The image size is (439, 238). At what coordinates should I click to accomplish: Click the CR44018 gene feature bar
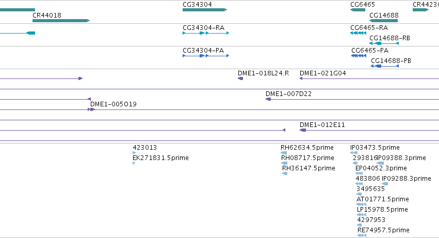tap(61, 21)
